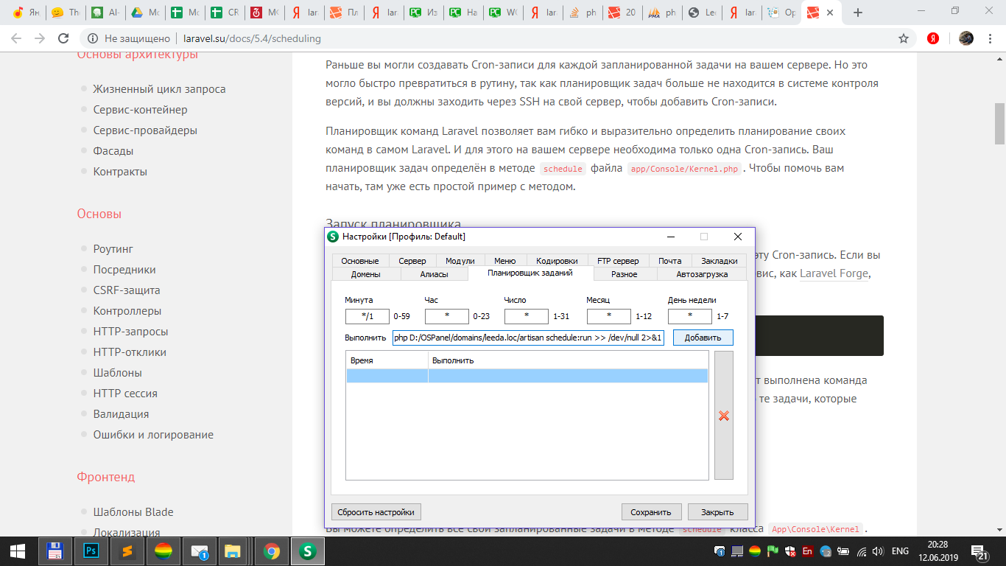Open the Контроллеры sidebar link
1006x566 pixels.
tap(127, 311)
